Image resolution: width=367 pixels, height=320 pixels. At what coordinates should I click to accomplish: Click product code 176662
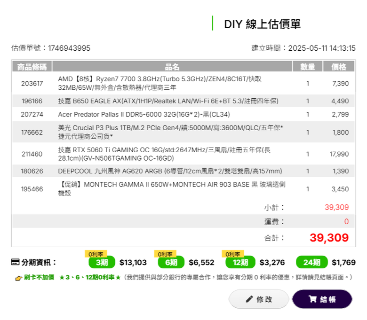click(x=32, y=133)
